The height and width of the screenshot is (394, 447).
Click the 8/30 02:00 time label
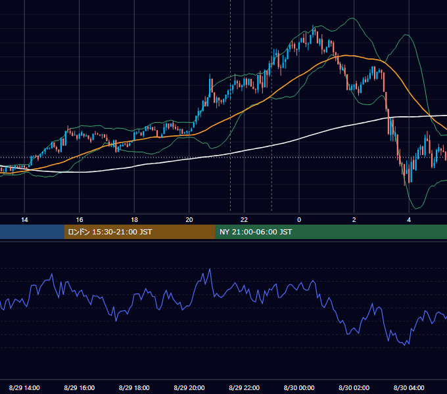click(354, 387)
